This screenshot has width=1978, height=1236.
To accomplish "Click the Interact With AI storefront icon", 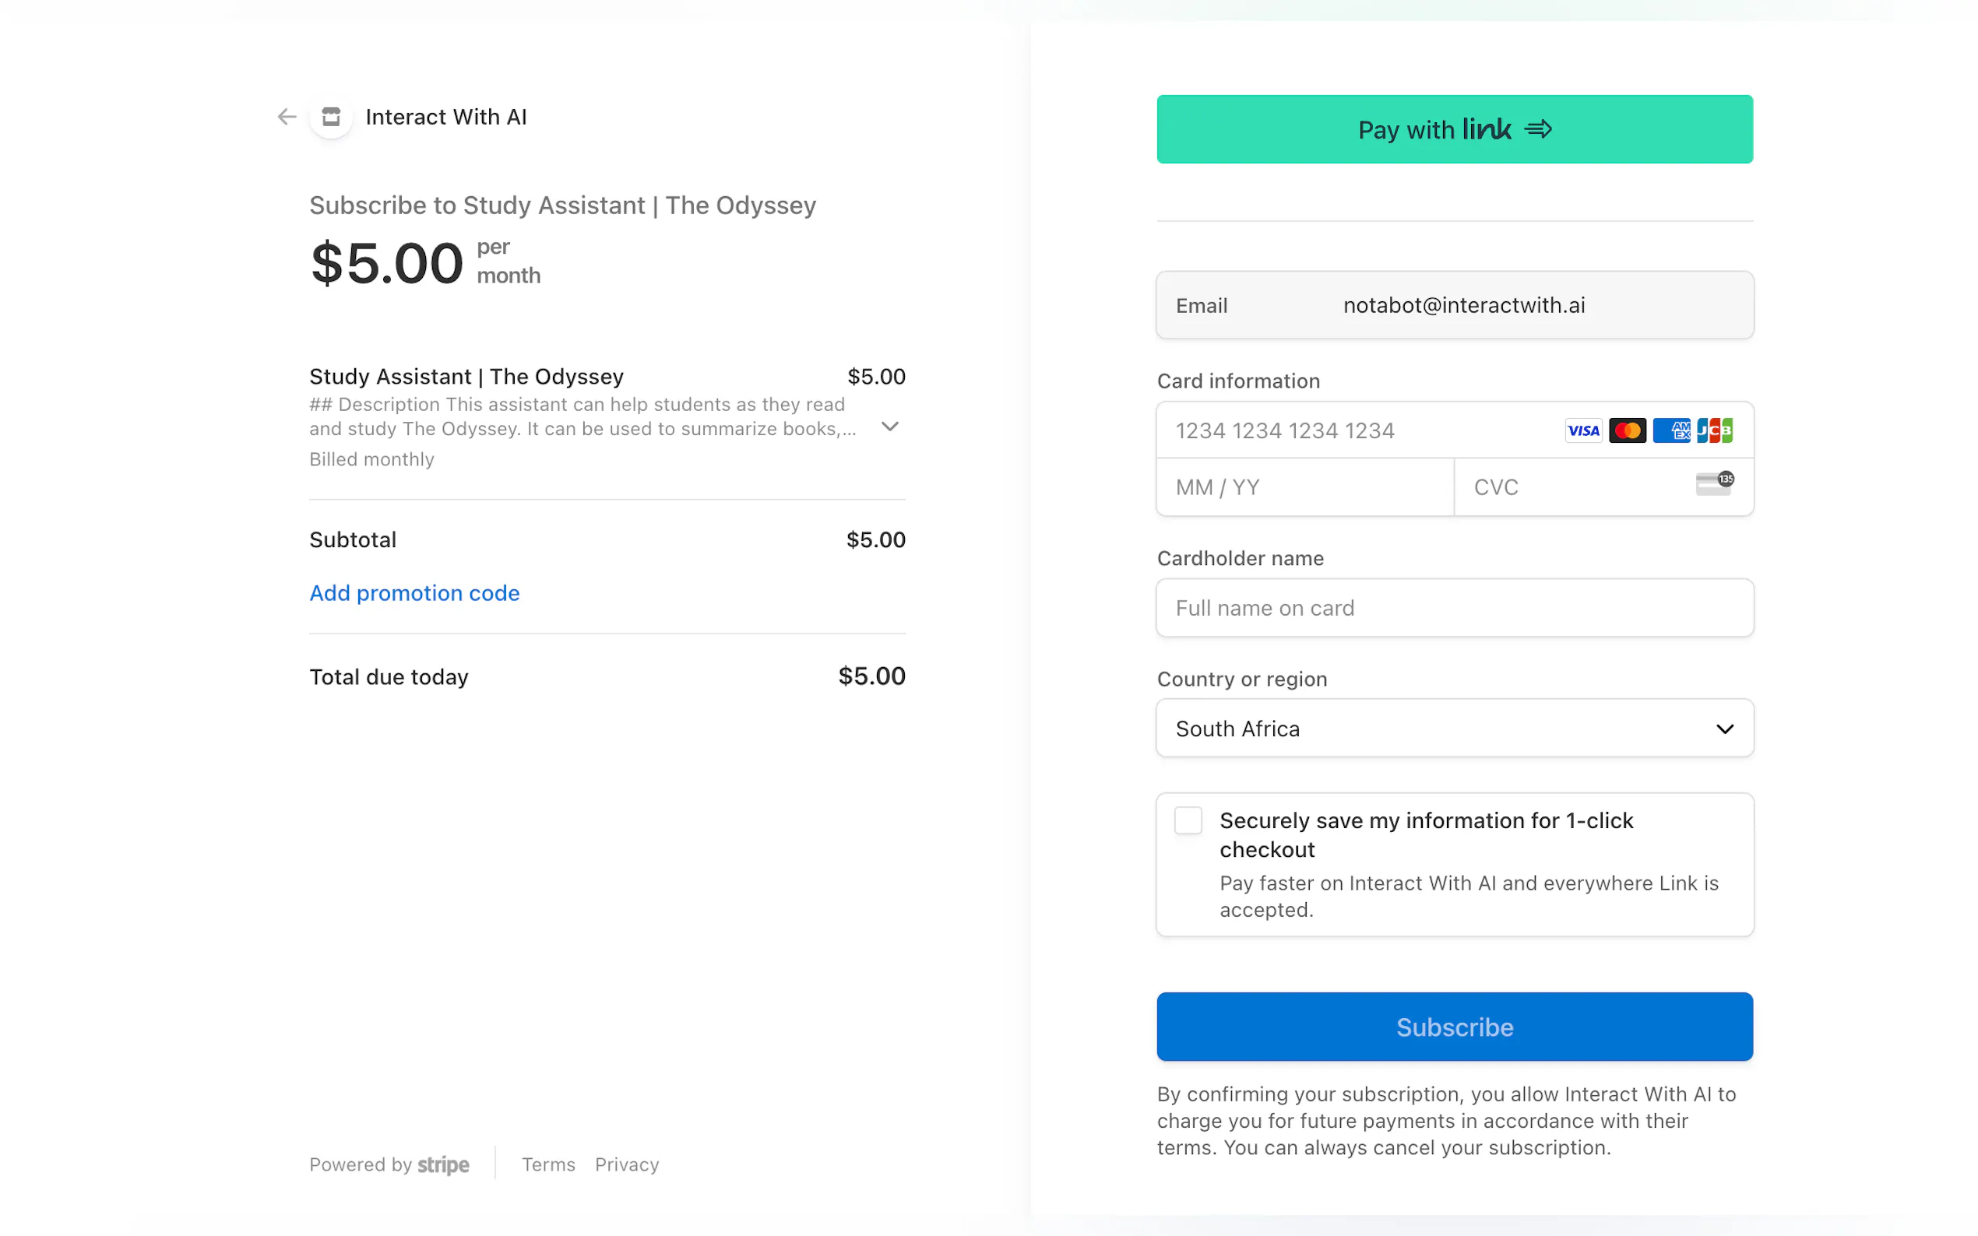I will (331, 117).
